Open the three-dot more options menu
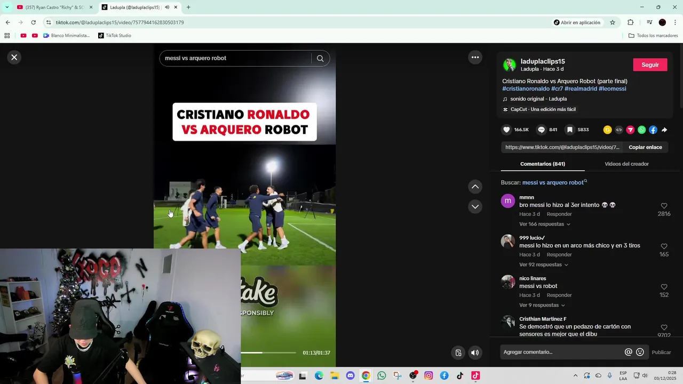 tap(475, 57)
